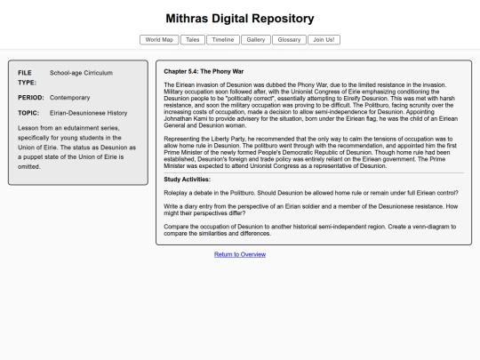The height and width of the screenshot is (360, 480).
Task: View the Gallery
Action: point(256,40)
